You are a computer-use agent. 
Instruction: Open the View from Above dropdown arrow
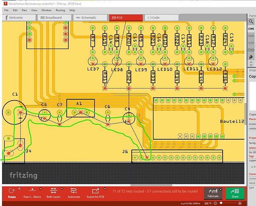[x=41, y=189]
